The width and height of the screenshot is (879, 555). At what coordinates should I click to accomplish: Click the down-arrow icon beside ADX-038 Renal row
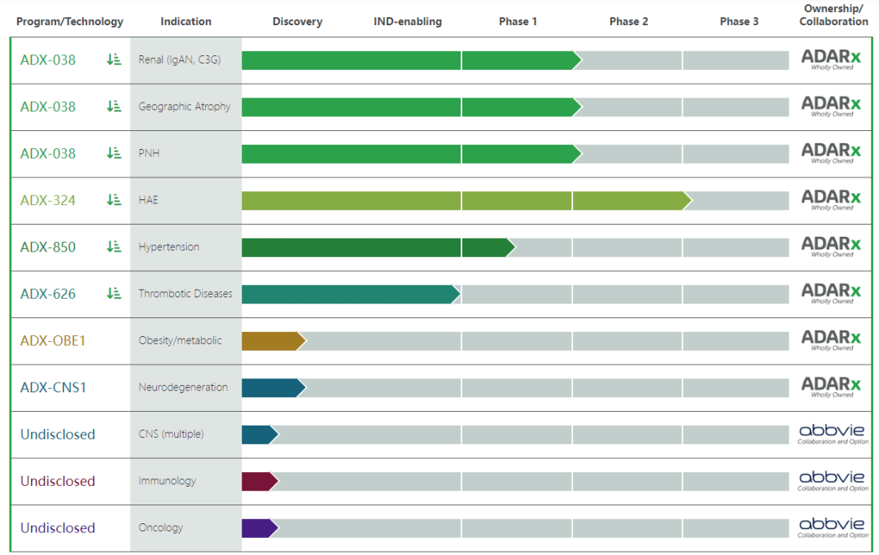114,59
